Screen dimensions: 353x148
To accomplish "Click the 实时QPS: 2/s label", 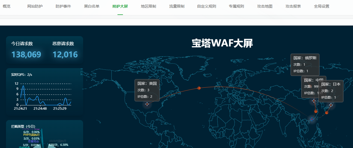I will (22, 74).
